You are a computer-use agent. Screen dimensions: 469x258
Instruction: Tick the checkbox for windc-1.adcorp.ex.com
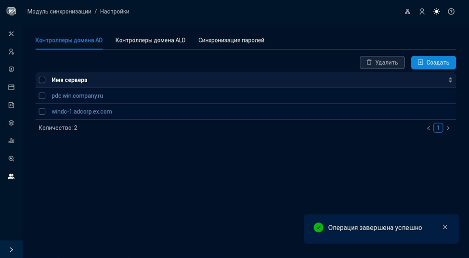[x=42, y=112]
